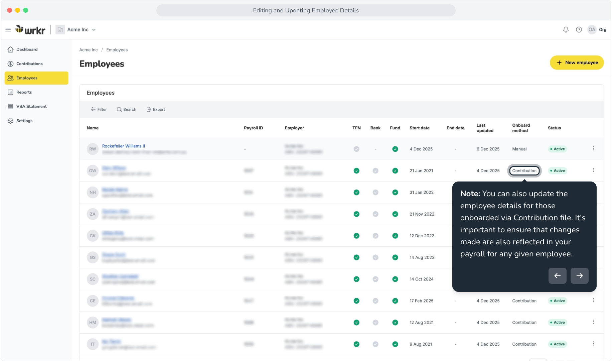Screen dimensions: 612x361
Task: Open the hamburger menu icon
Action: 8,30
